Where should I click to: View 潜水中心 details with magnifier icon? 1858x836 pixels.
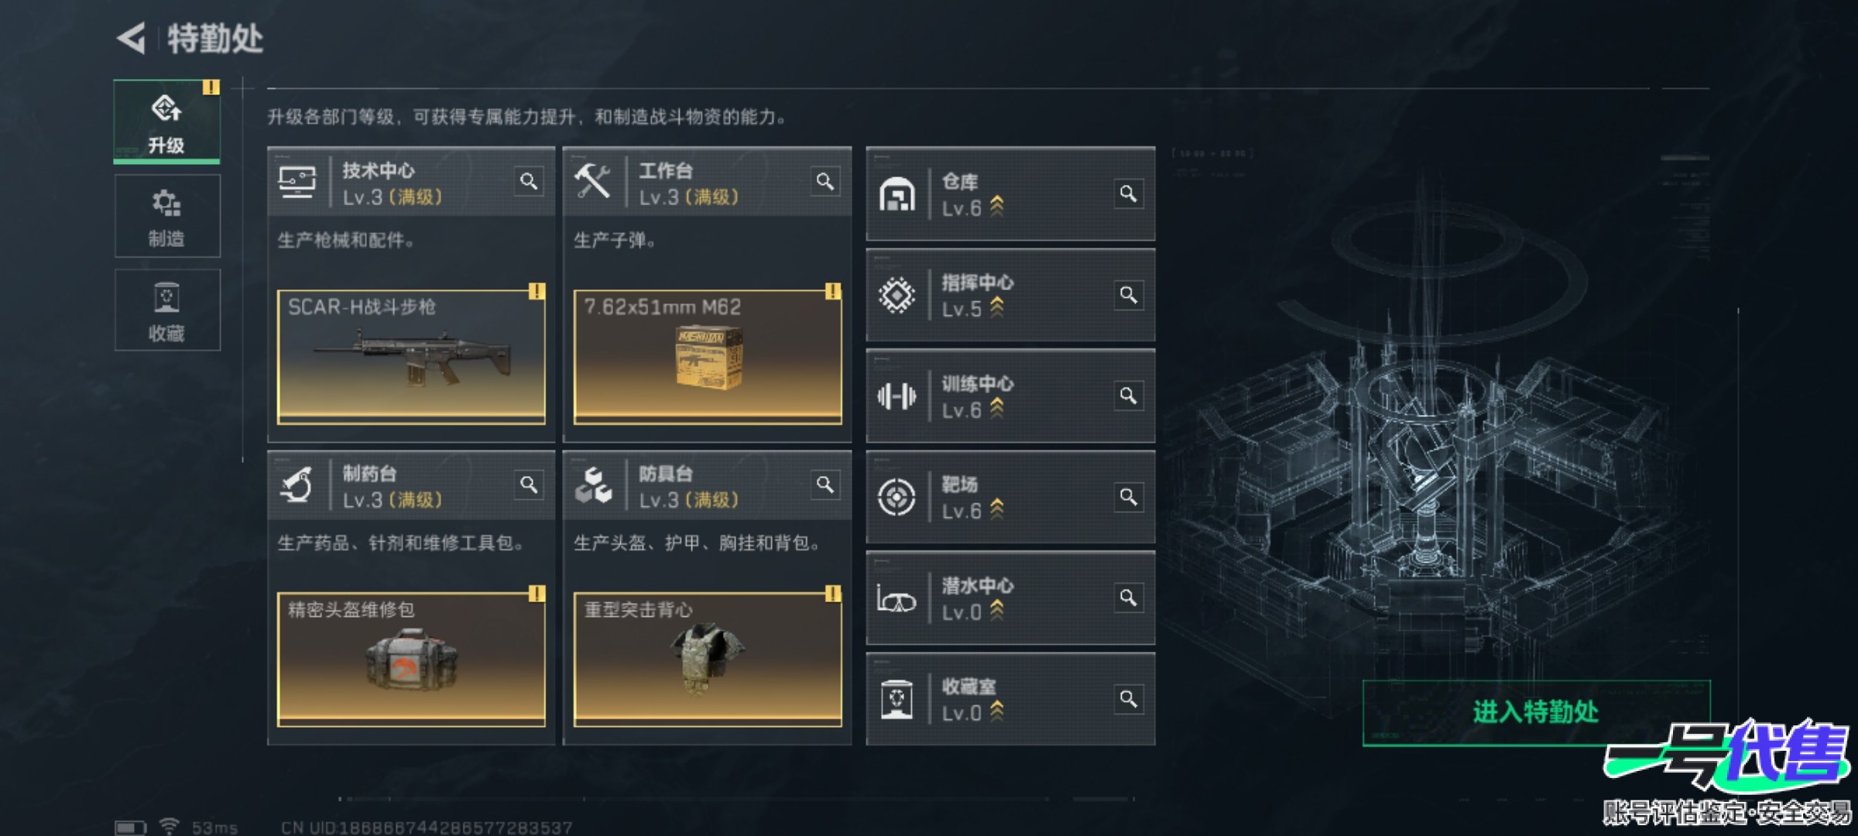point(1128,598)
